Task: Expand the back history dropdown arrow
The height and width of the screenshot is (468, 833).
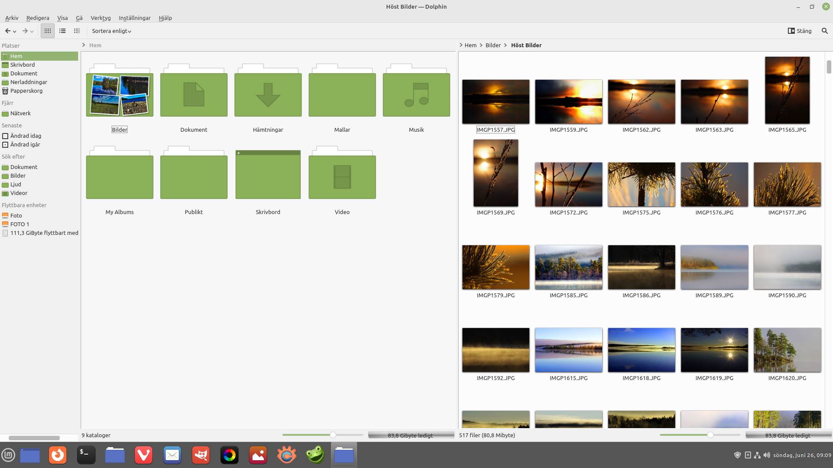Action: [15, 31]
